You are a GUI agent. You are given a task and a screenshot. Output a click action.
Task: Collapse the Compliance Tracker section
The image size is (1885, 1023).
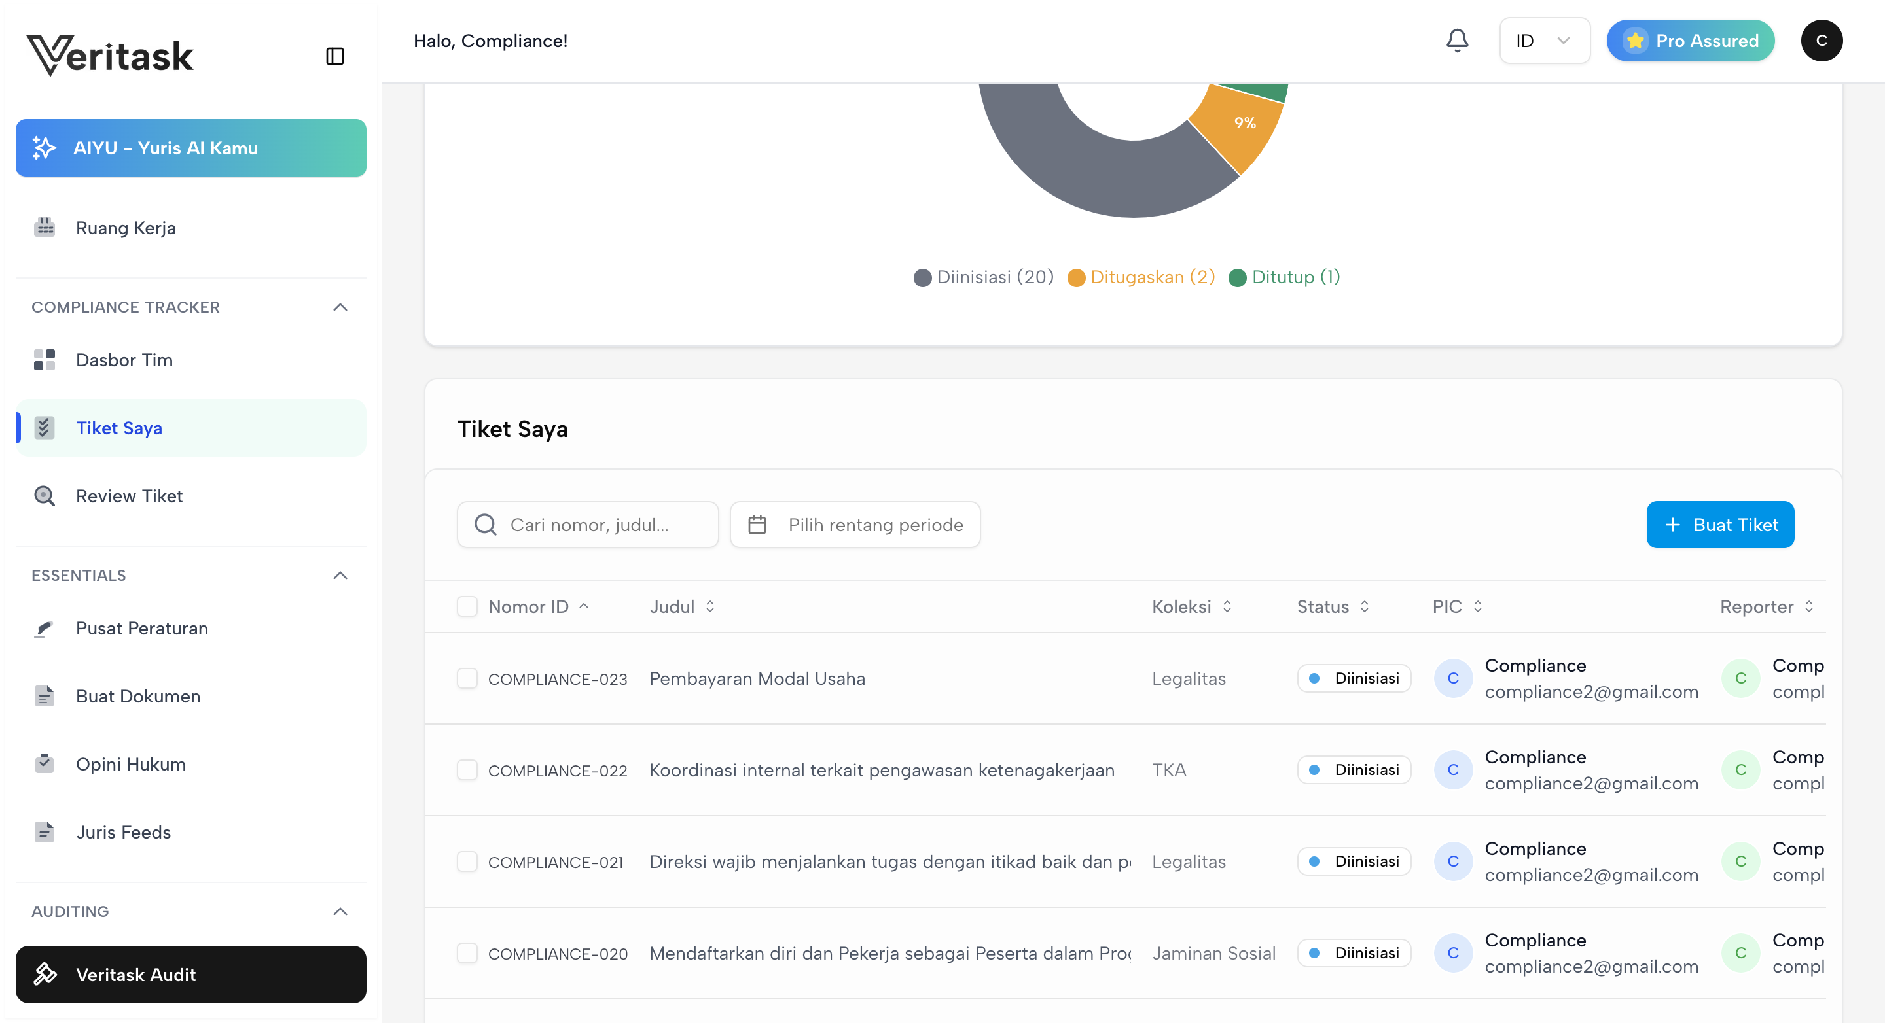[340, 307]
